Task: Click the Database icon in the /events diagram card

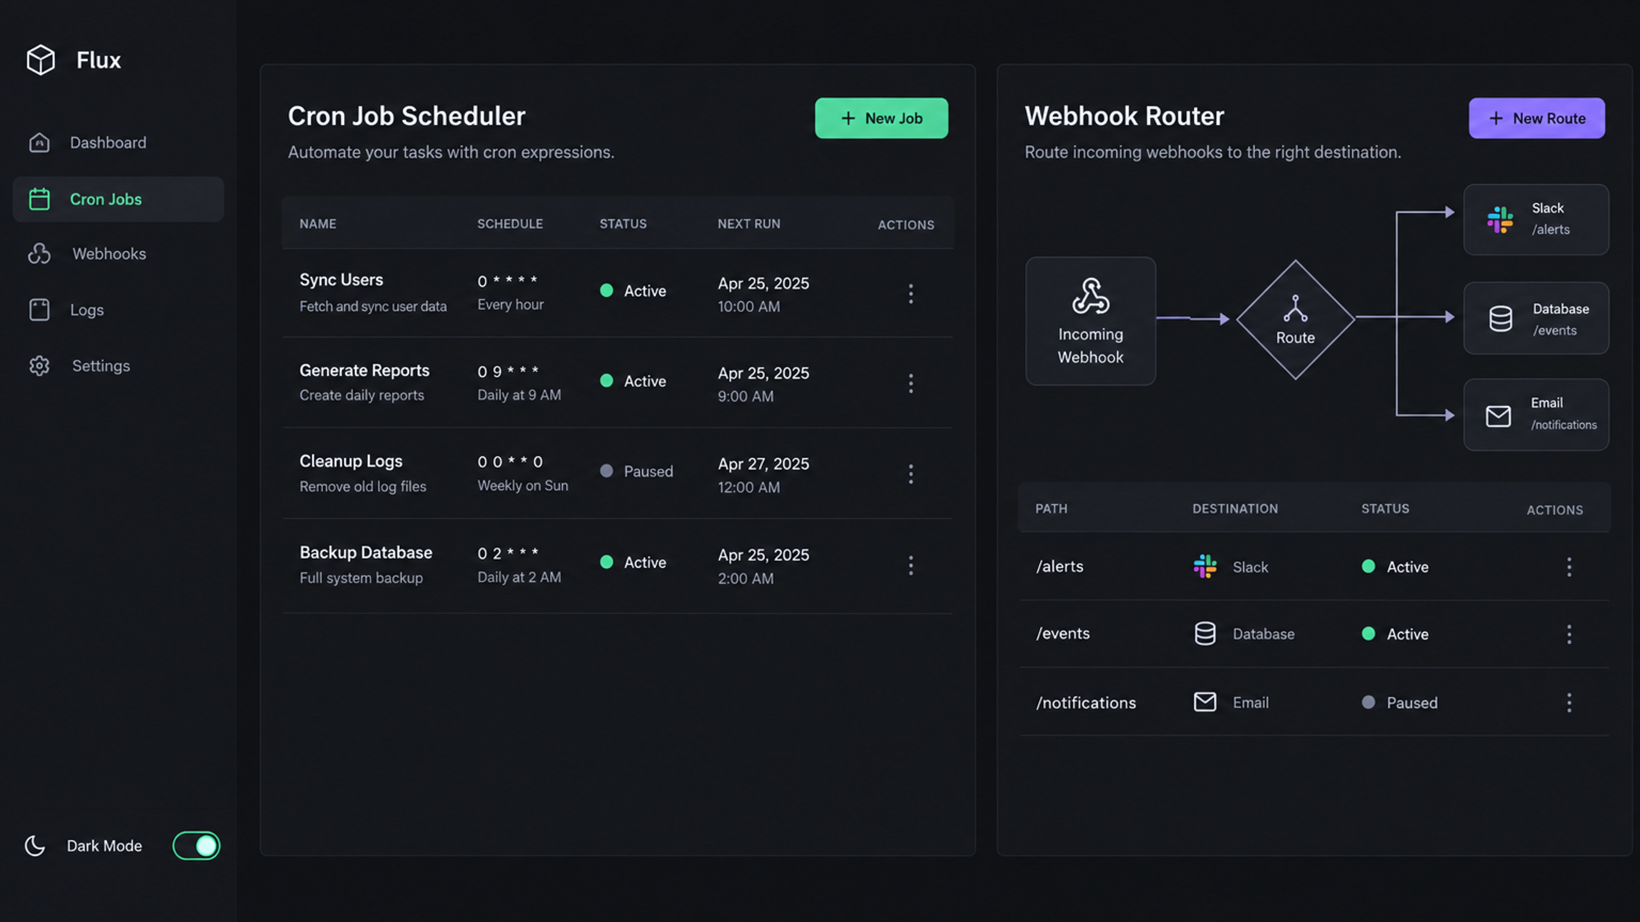Action: click(x=1500, y=318)
